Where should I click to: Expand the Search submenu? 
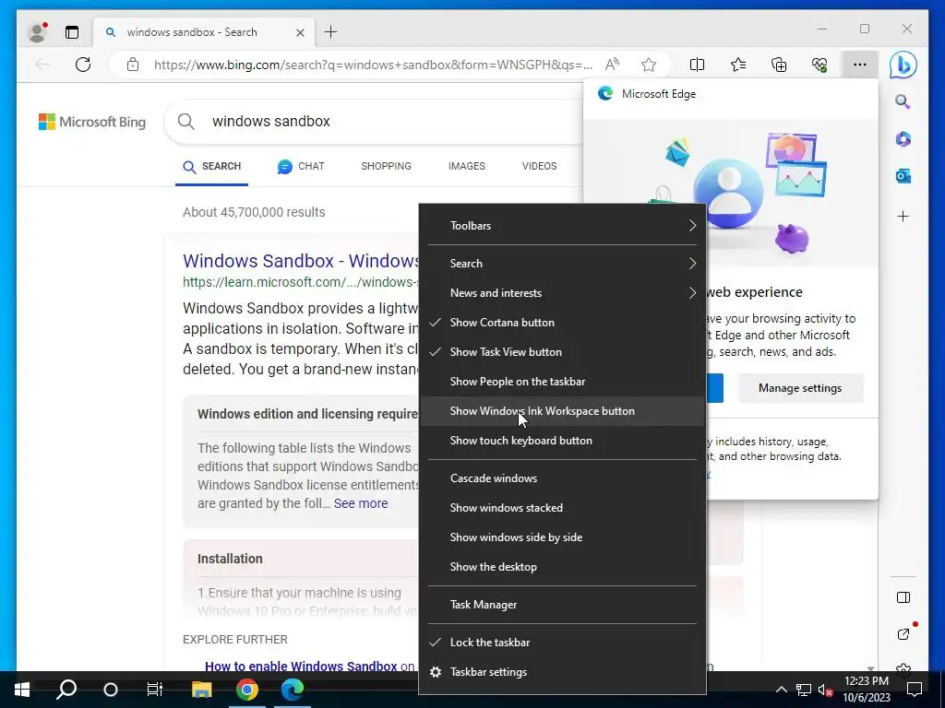[x=562, y=264]
